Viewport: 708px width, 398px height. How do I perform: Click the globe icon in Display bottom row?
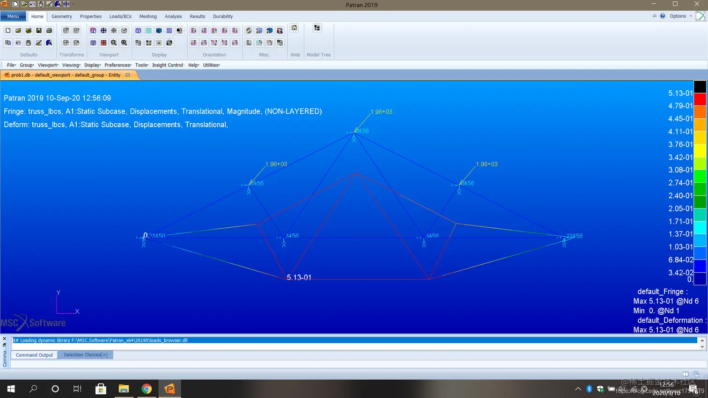point(169,43)
